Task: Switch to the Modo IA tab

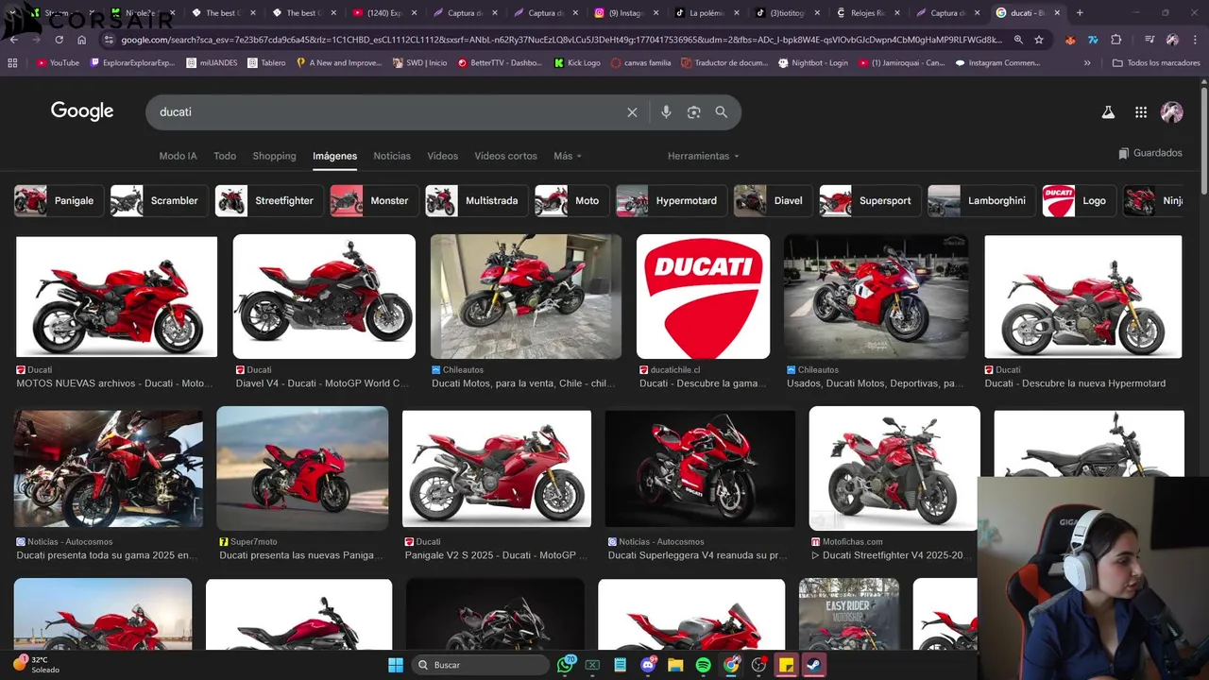Action: coord(178,156)
